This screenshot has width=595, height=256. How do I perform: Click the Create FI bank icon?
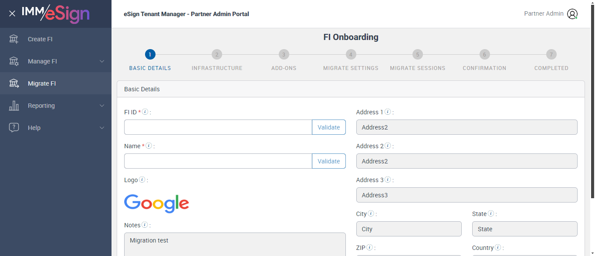14,39
